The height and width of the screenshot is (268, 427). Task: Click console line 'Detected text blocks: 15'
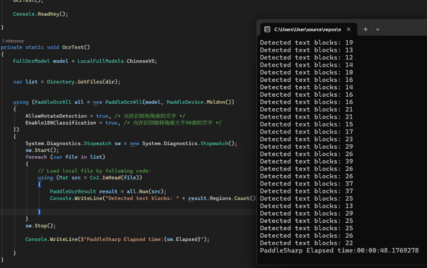[307, 125]
